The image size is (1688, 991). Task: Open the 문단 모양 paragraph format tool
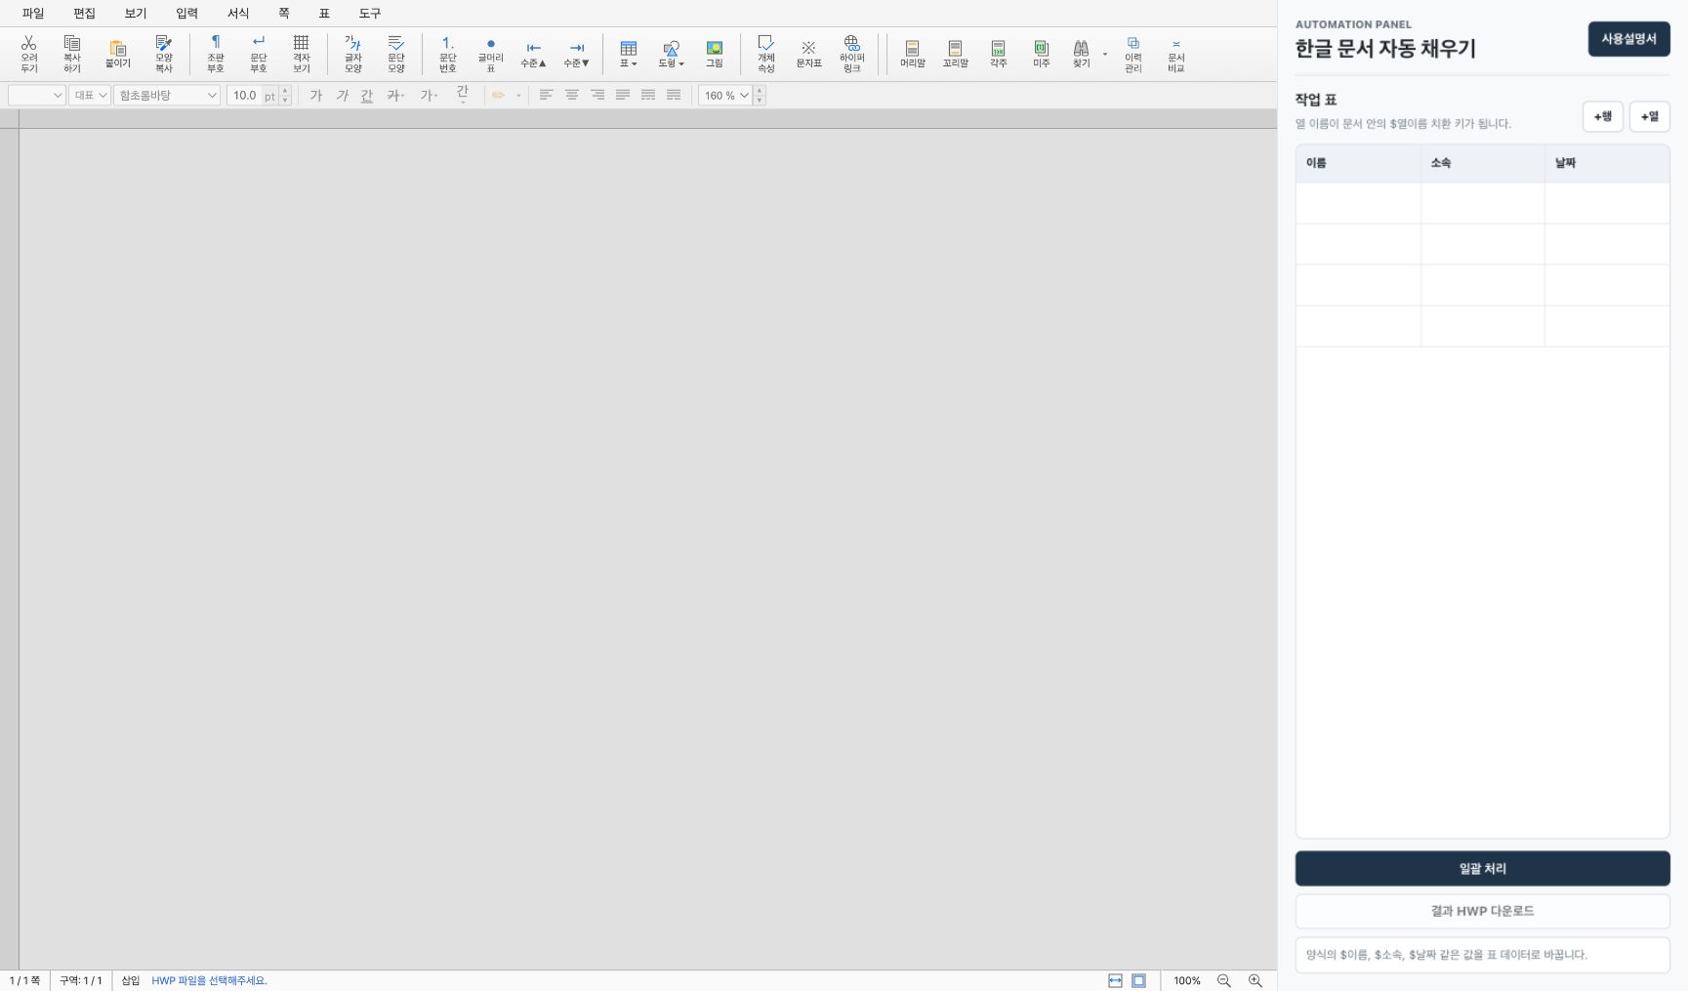pyautogui.click(x=396, y=53)
